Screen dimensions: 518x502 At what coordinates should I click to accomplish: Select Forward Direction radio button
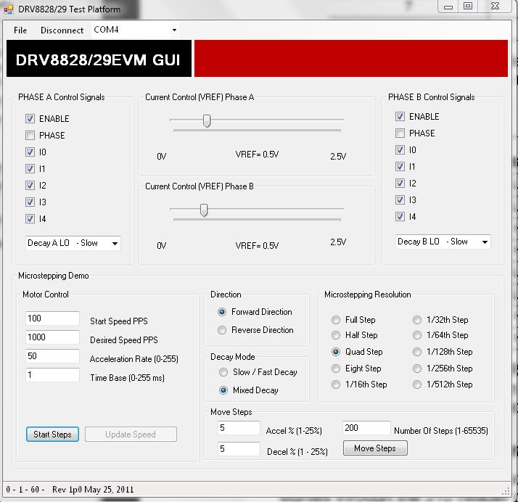[x=222, y=312]
